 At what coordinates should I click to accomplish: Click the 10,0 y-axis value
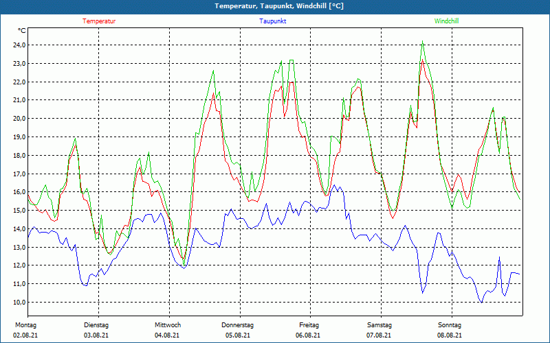19,303
